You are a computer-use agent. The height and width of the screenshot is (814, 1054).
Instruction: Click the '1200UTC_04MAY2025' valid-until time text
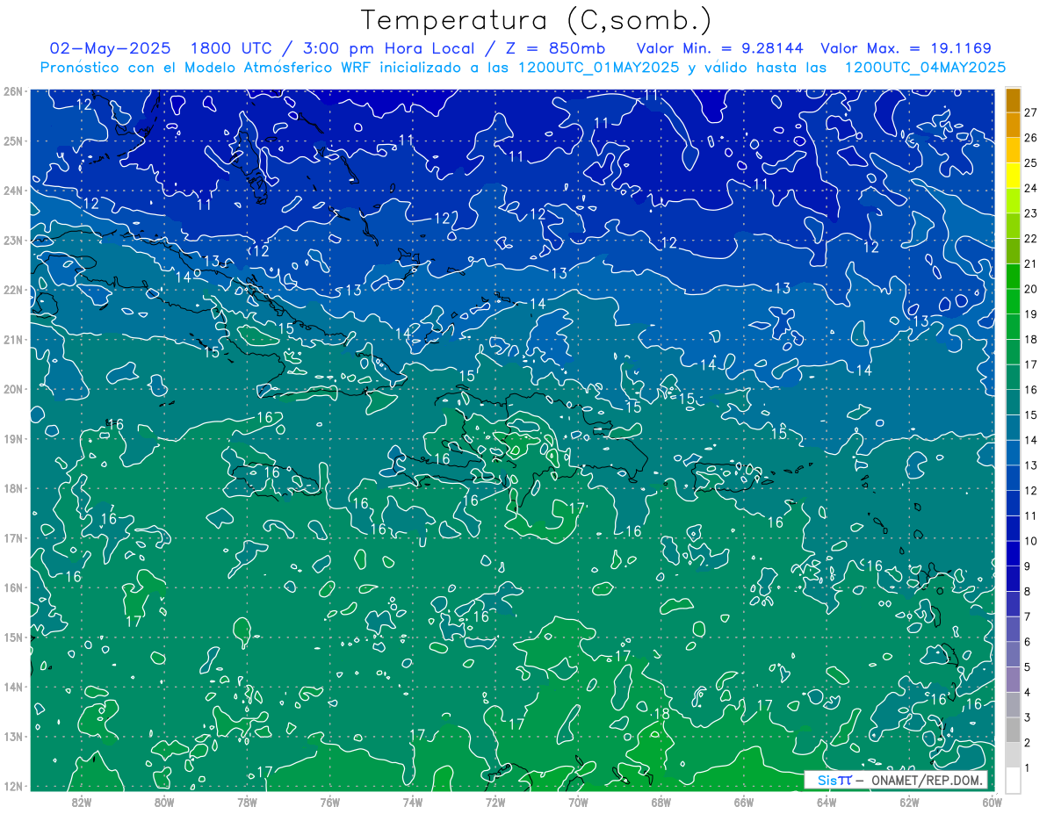[x=925, y=67]
